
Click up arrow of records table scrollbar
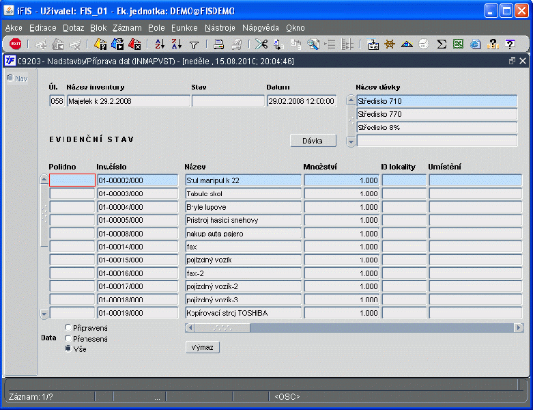[x=44, y=179]
